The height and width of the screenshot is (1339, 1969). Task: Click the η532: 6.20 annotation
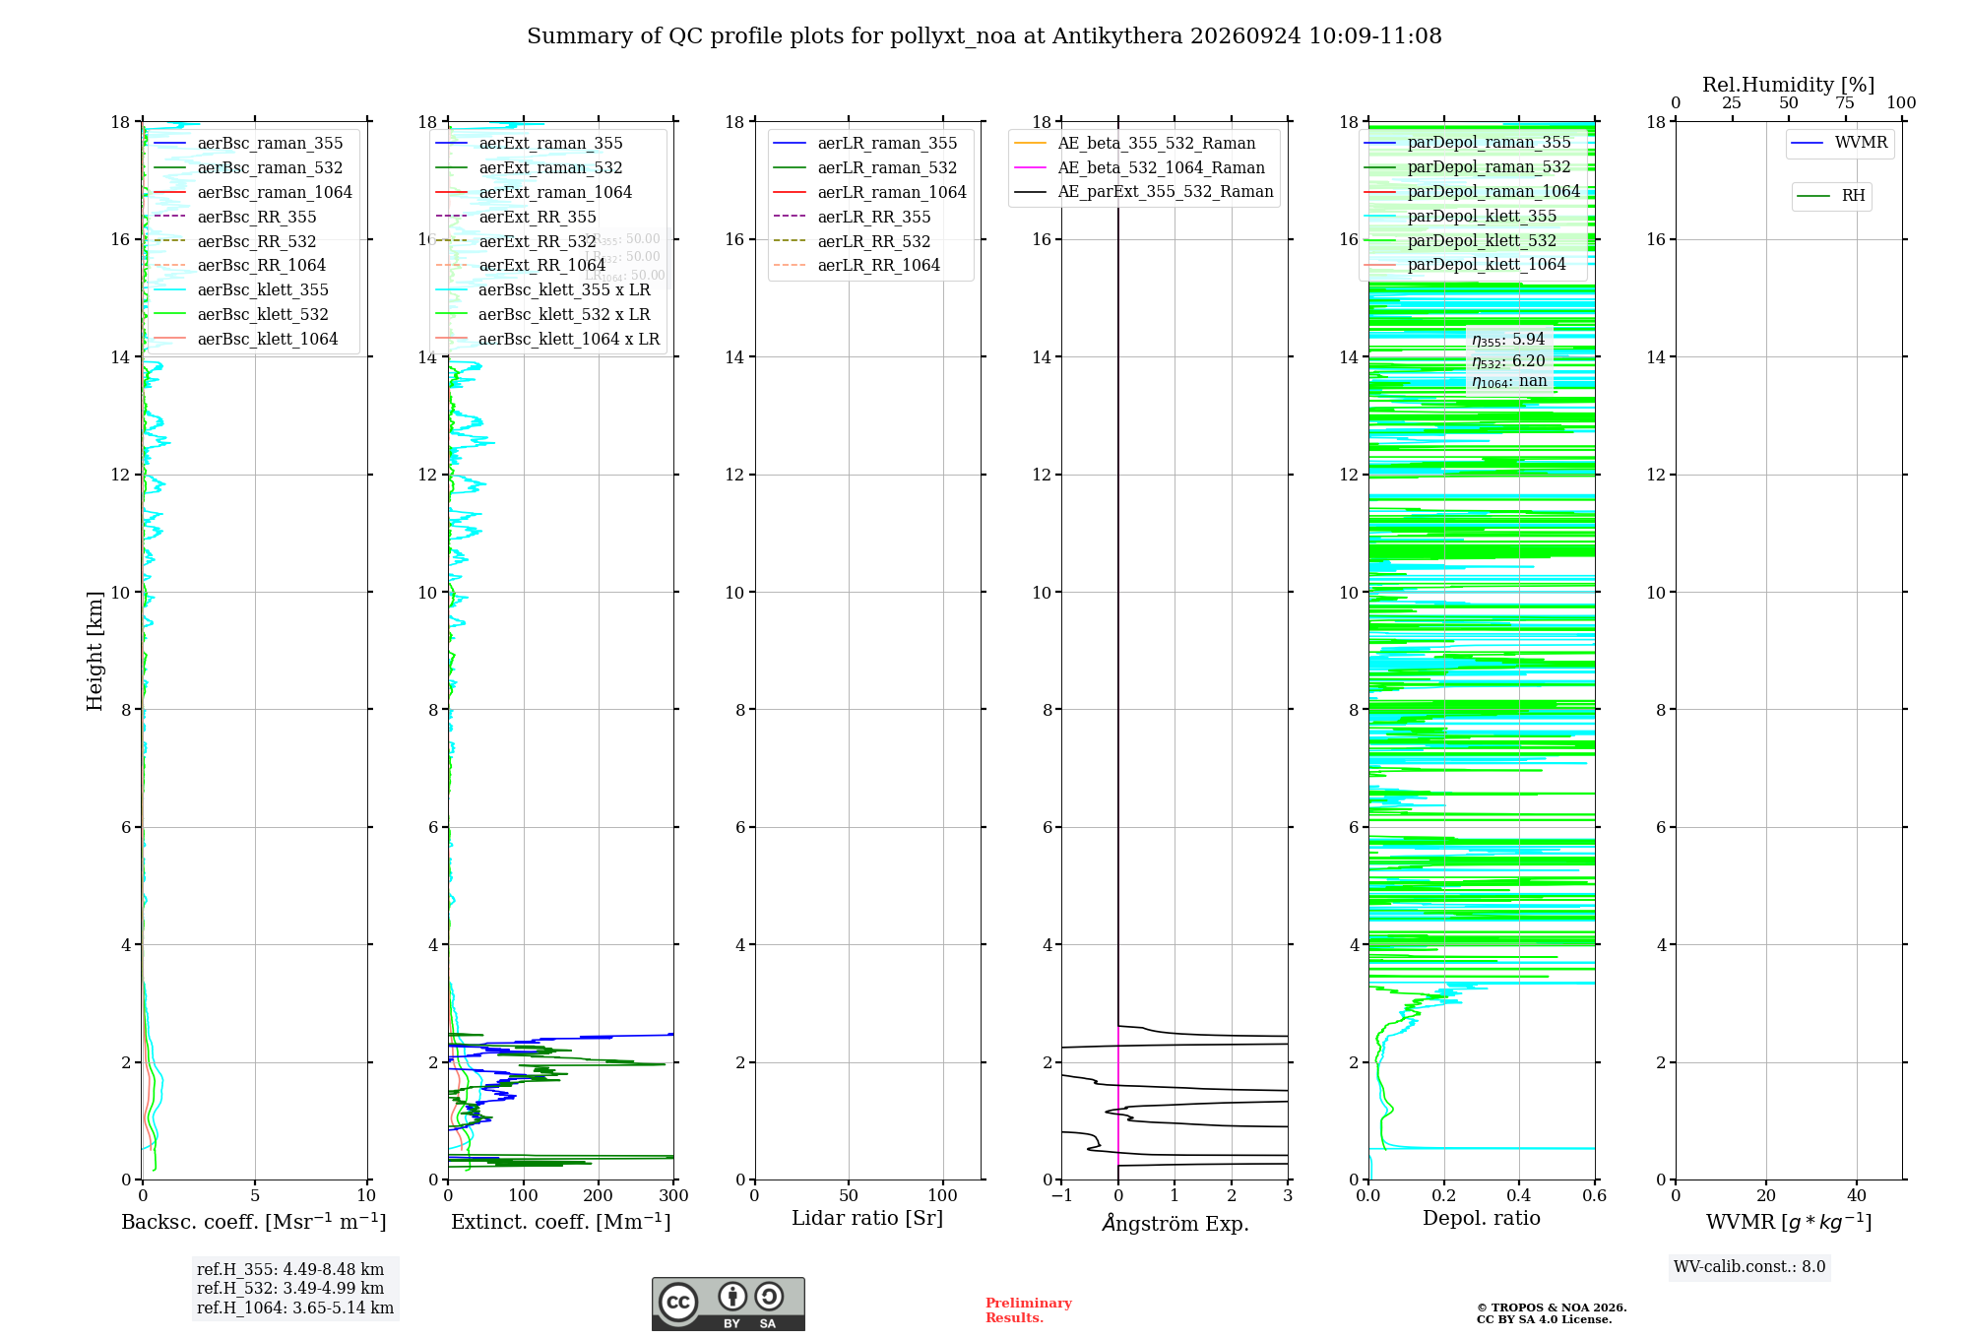tap(1508, 361)
